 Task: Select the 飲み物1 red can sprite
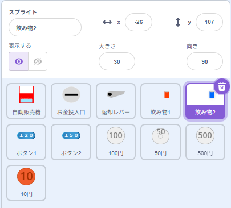pyautogui.click(x=160, y=101)
